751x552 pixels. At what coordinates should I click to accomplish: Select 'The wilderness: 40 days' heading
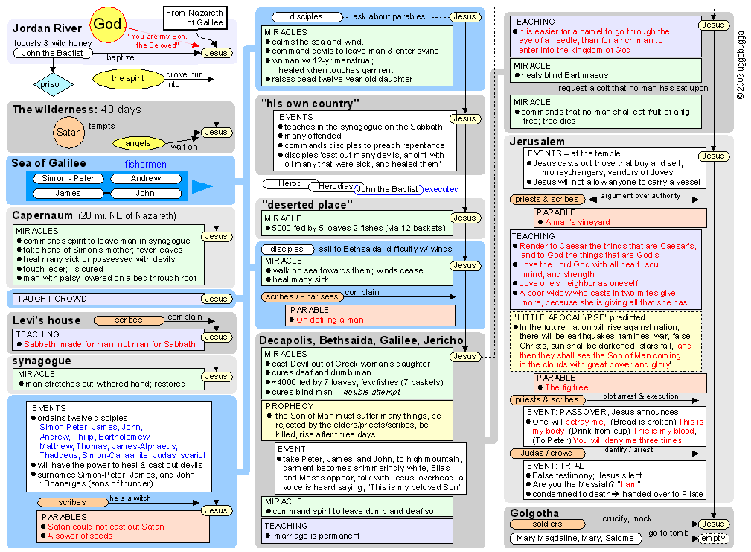pos(77,110)
